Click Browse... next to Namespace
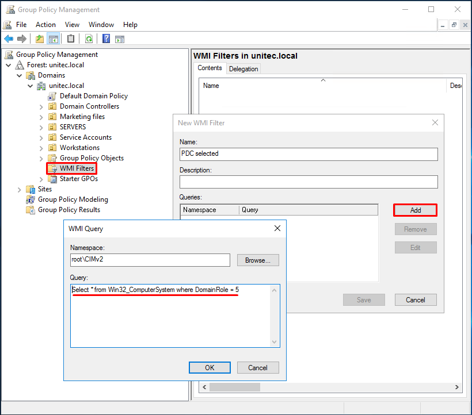 (x=258, y=260)
